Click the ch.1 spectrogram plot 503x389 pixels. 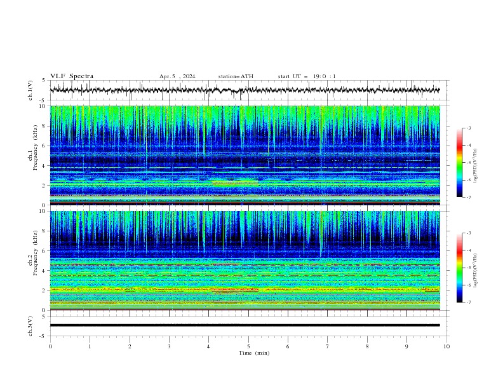[245, 155]
